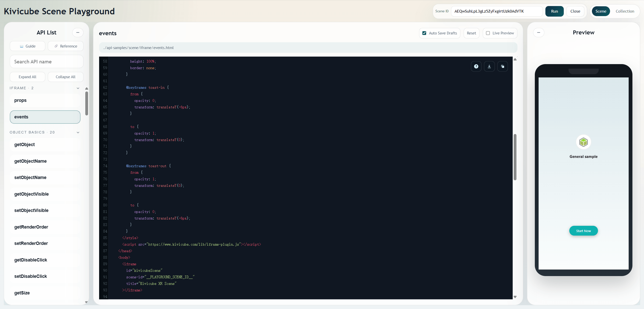Viewport: 644px width, 309px height.
Task: Open the setRenderOrder API sample
Action: coord(45,243)
